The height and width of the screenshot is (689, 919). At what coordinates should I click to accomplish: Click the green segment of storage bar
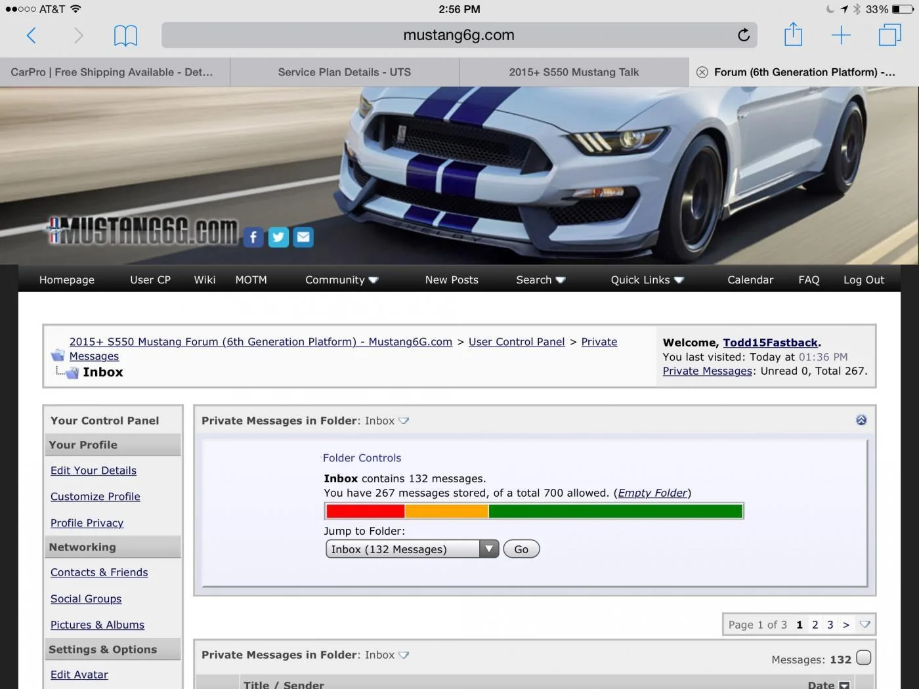[616, 511]
